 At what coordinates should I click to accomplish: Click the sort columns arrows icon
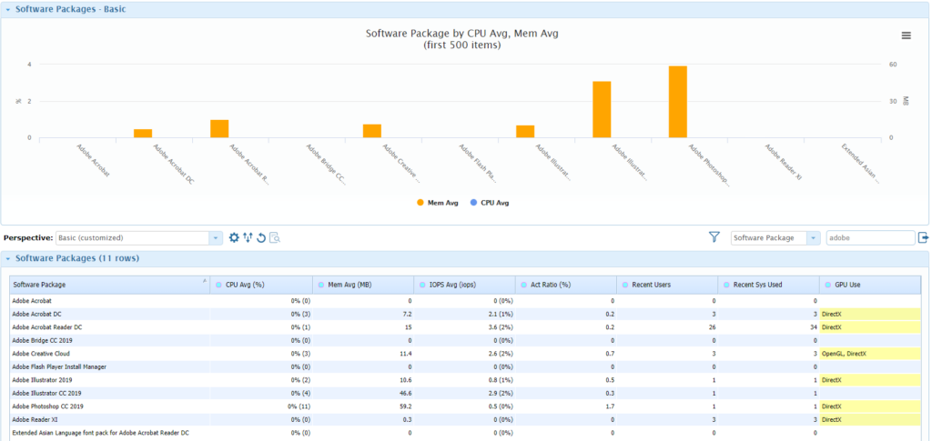248,238
